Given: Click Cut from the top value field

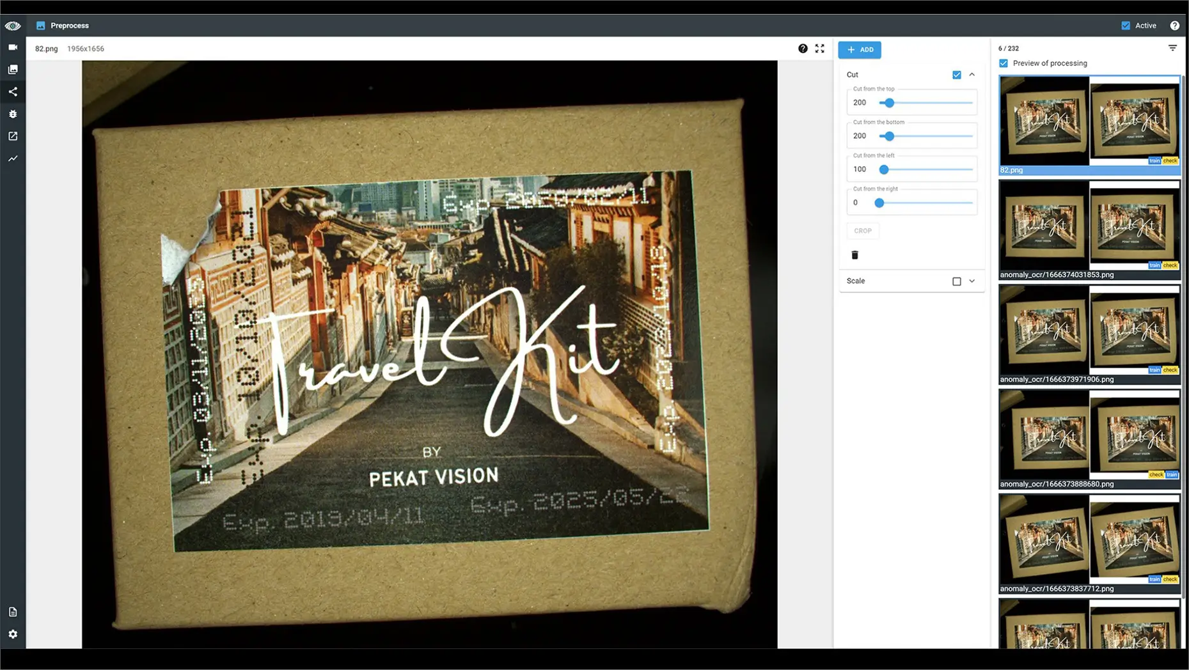Looking at the screenshot, I should [x=860, y=103].
